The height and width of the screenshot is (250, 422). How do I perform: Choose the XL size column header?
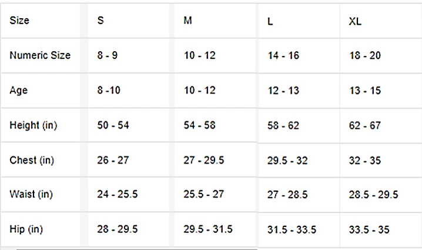click(x=355, y=21)
